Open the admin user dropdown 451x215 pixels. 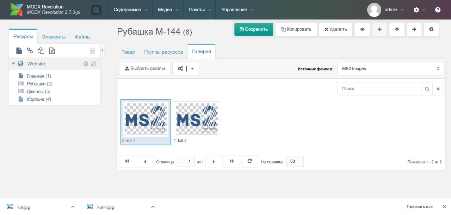(394, 10)
